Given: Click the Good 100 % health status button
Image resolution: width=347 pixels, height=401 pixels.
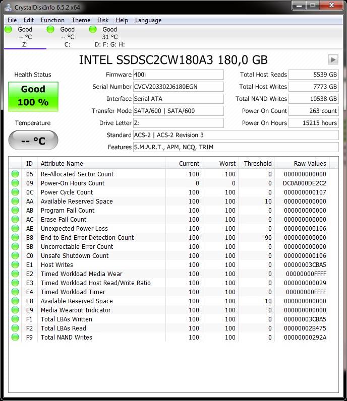Looking at the screenshot, I should coord(33,96).
